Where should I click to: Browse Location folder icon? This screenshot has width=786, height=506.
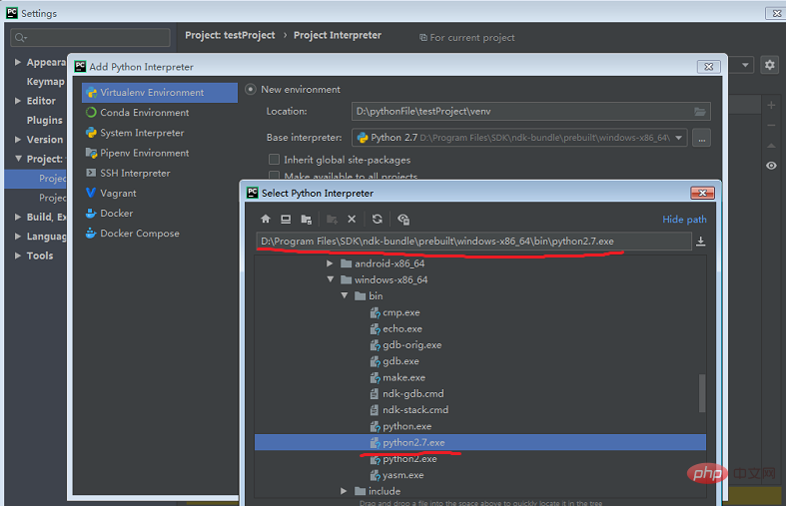pos(700,112)
